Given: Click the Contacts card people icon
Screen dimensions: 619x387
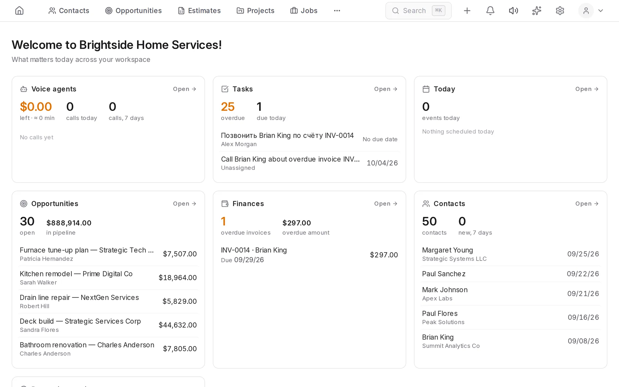Looking at the screenshot, I should tap(426, 203).
